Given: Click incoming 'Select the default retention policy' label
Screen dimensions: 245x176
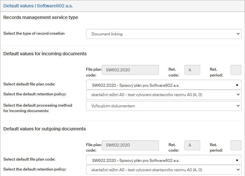Looking at the screenshot, I should [x=34, y=94].
